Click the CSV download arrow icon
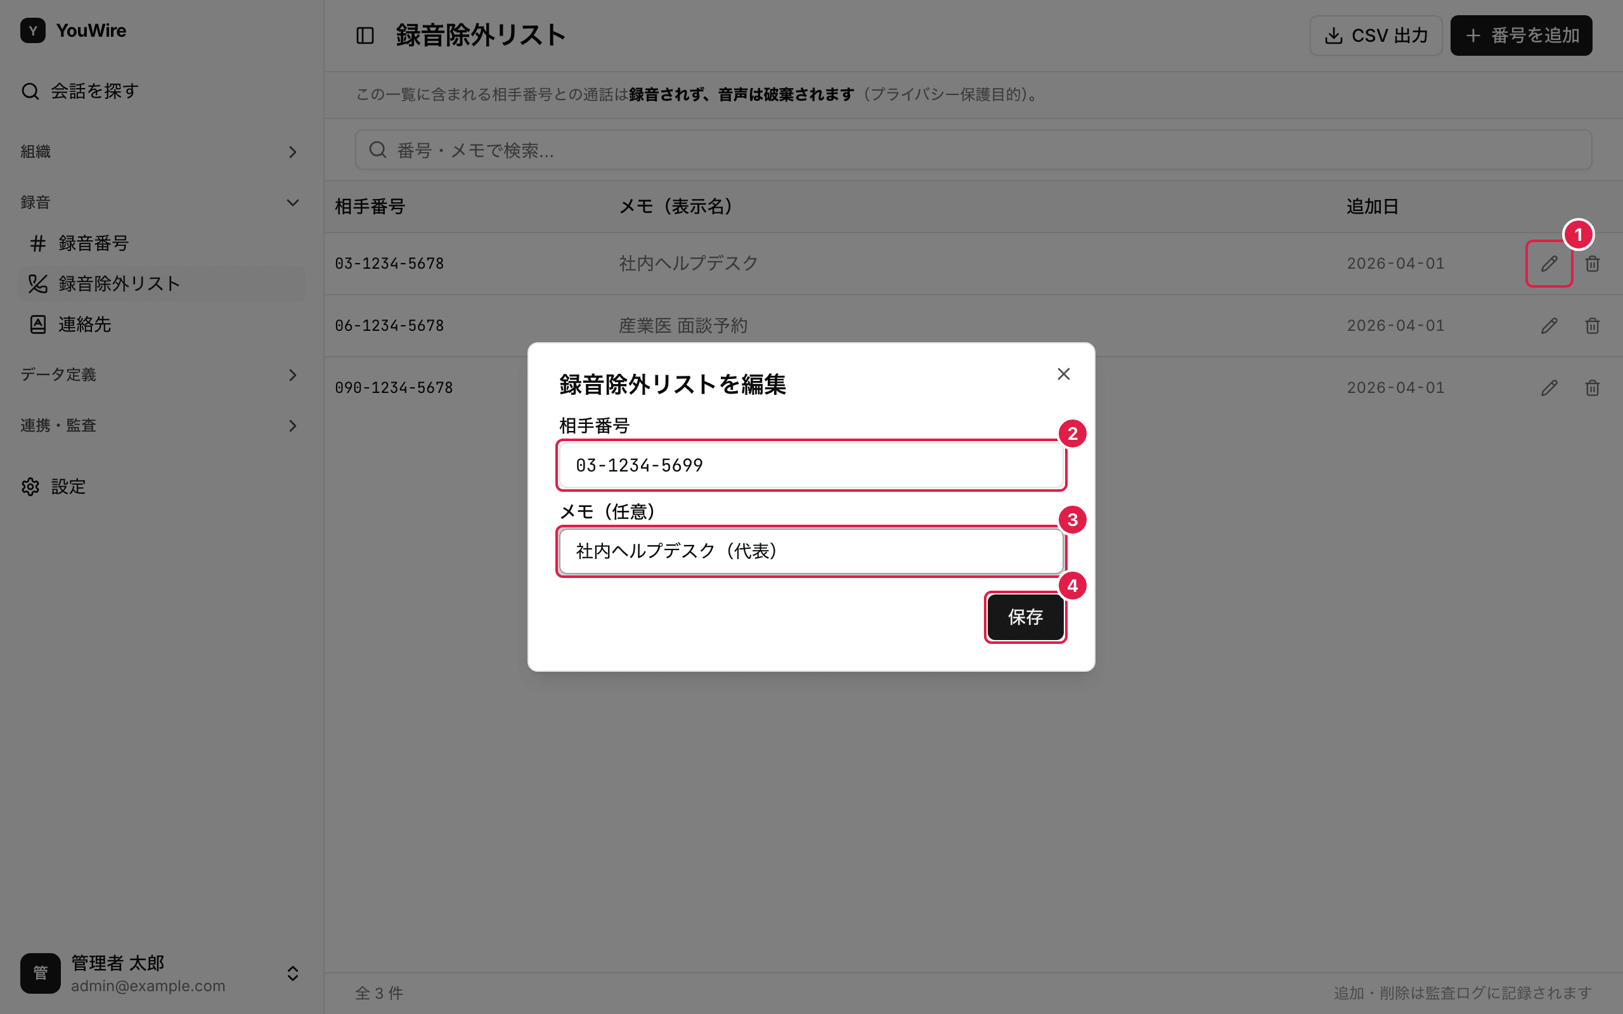 pos(1334,35)
